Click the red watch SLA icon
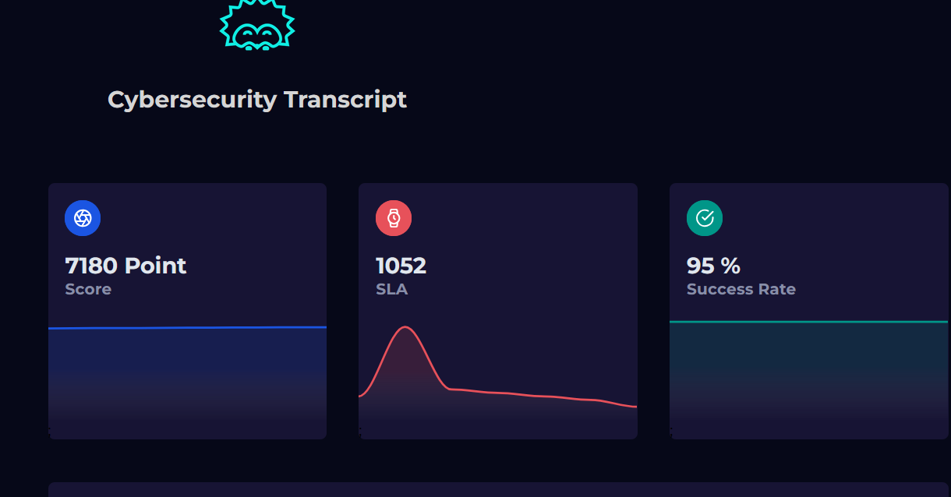951x497 pixels. click(x=394, y=218)
